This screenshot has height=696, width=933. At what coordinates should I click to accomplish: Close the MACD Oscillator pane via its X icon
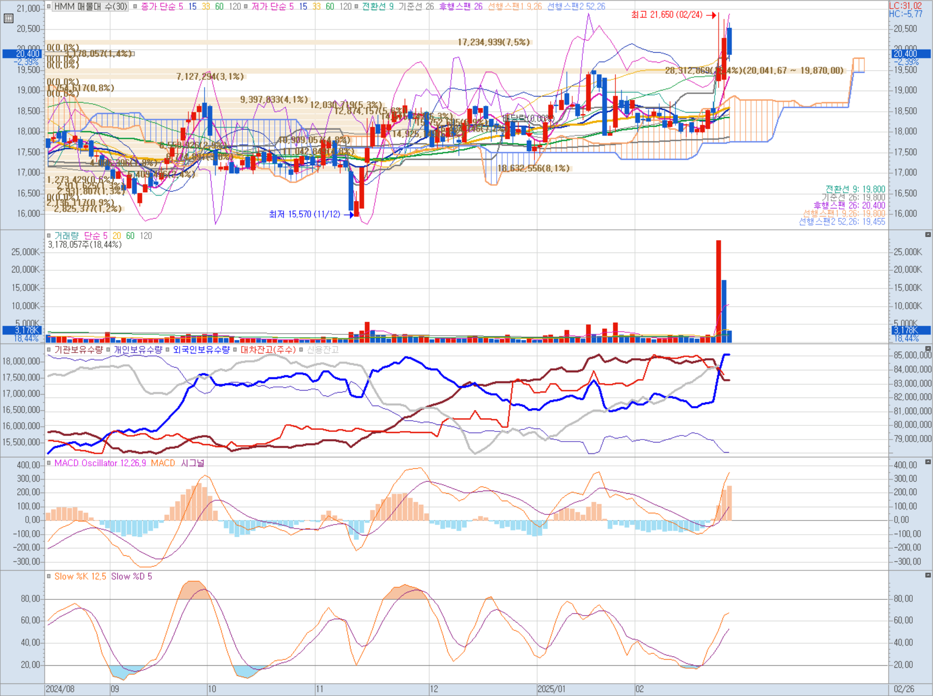point(928,462)
